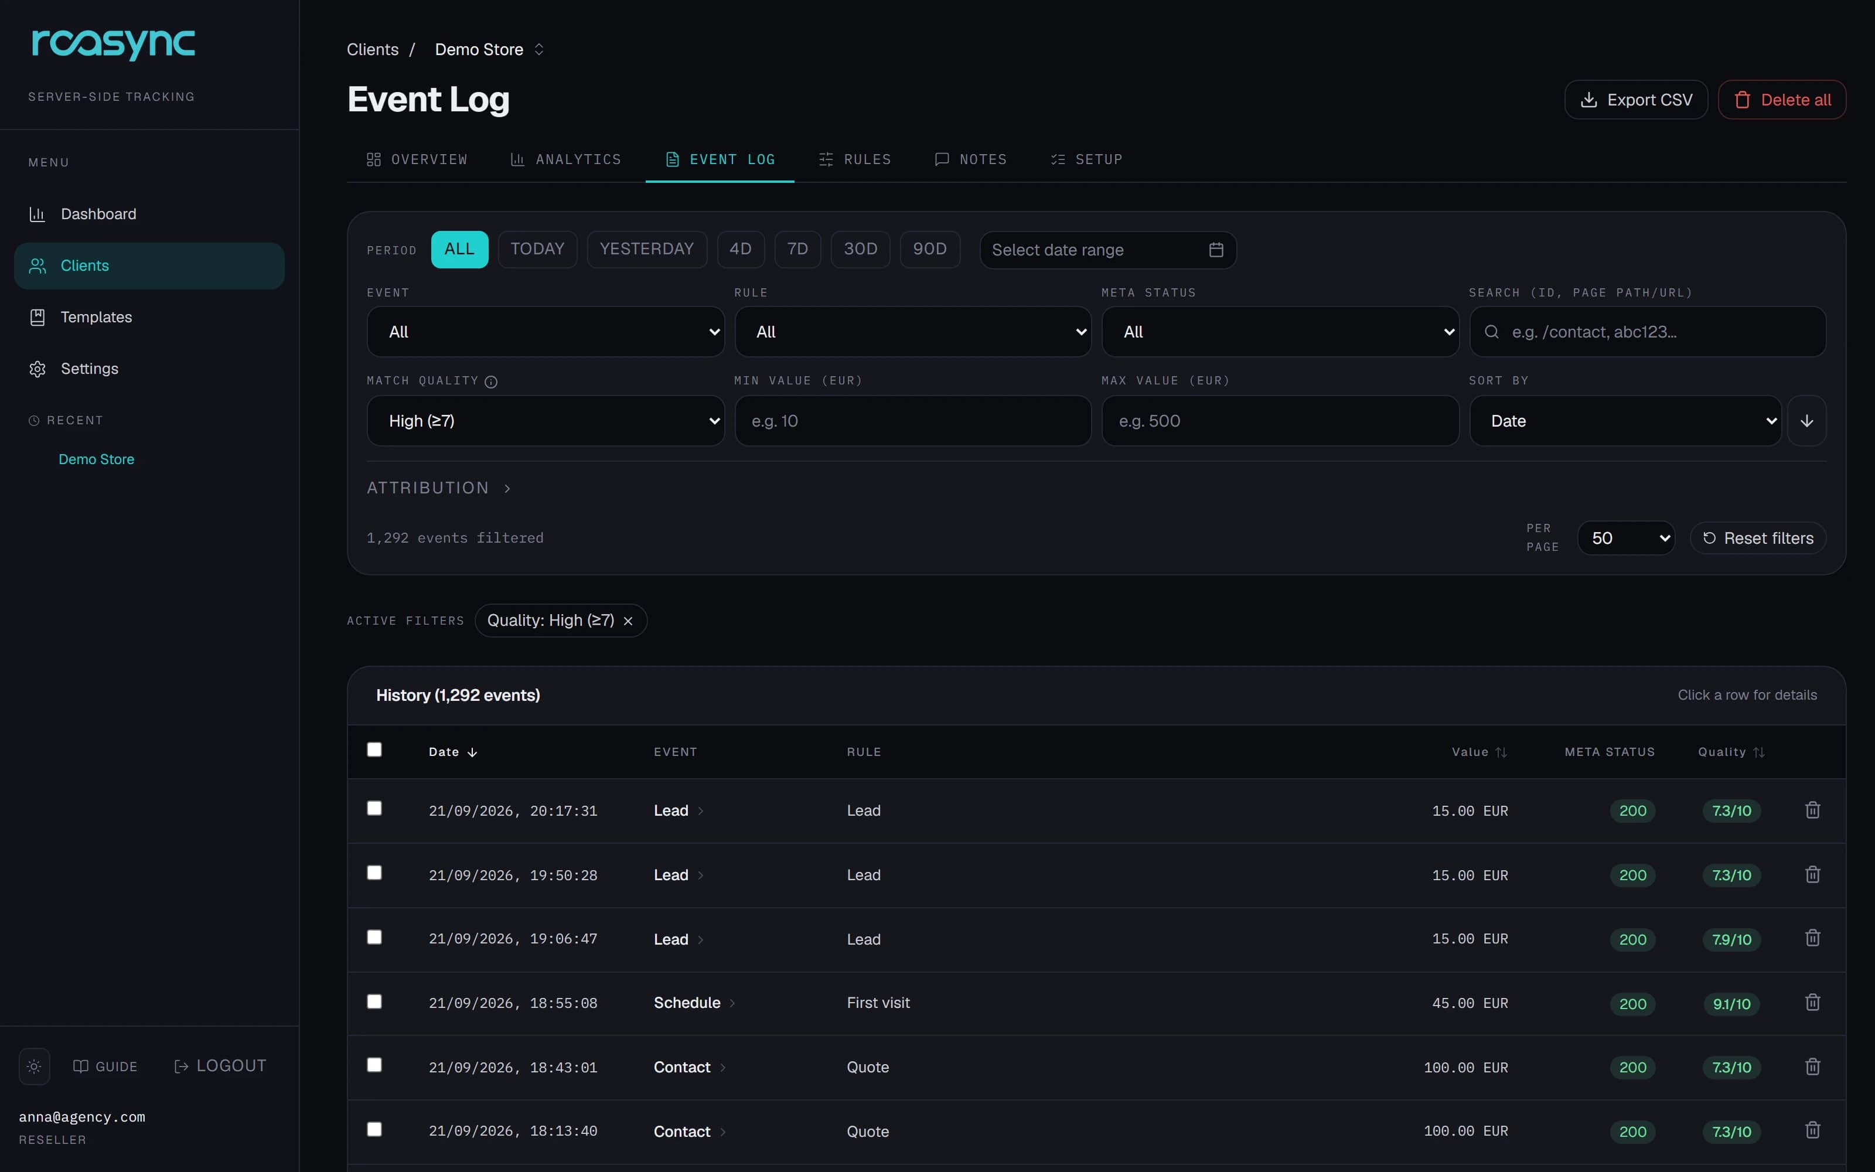
Task: Select the TODAY period filter
Action: pos(537,250)
